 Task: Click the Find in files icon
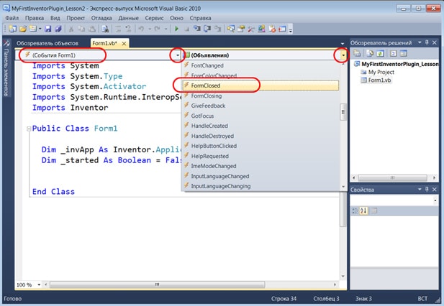tap(105, 29)
